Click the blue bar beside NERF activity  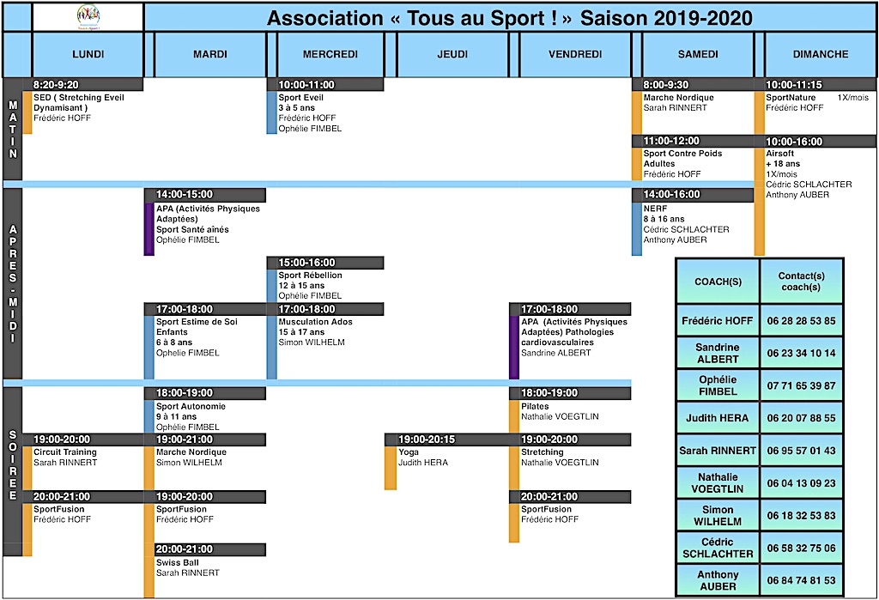pyautogui.click(x=637, y=229)
